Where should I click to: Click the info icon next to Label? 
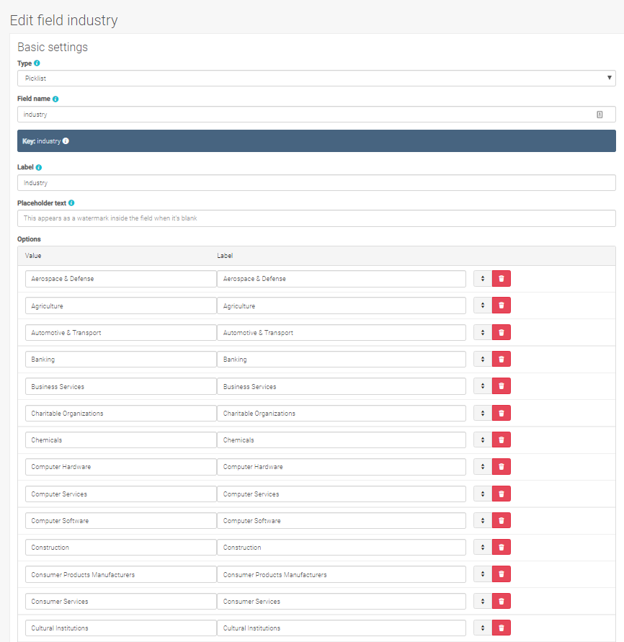click(38, 167)
